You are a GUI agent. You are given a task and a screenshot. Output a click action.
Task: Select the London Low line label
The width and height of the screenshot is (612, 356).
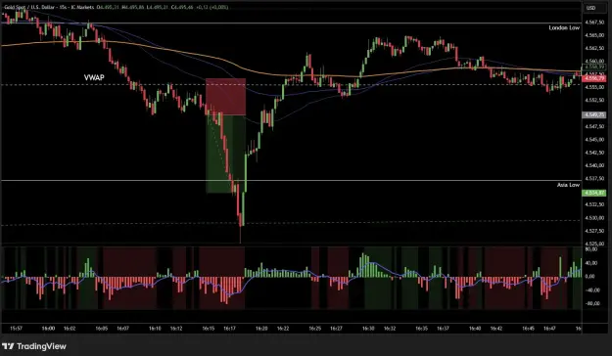[564, 27]
